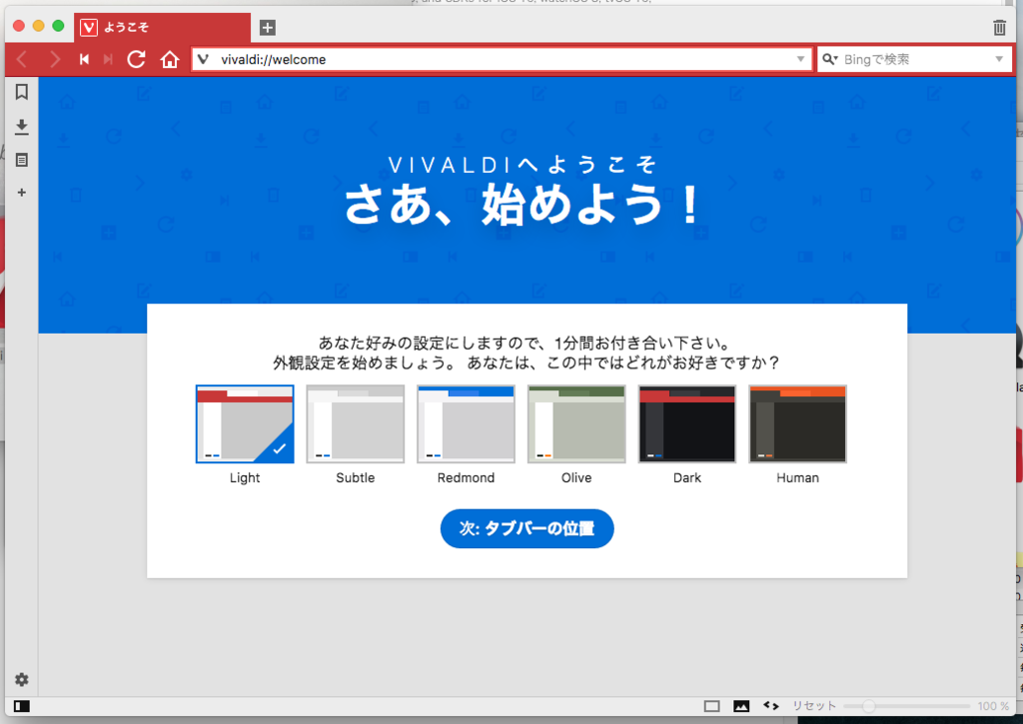Viewport: 1023px width, 724px height.
Task: Open a new tab with plus button
Action: [268, 27]
